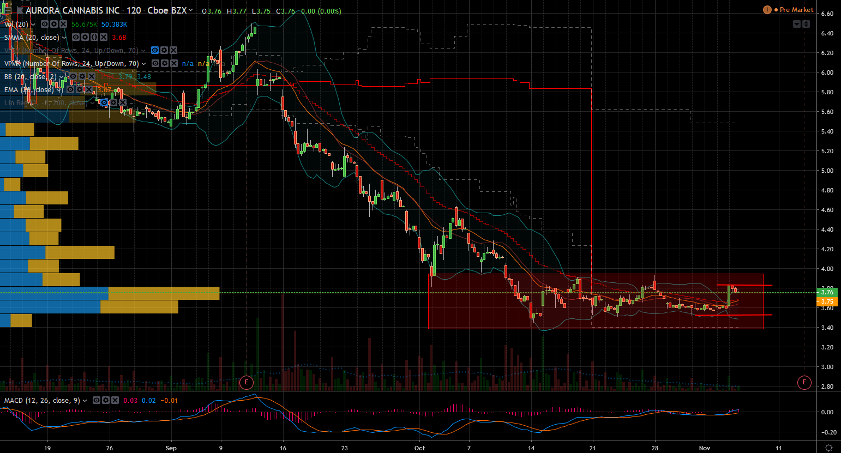Remove the EMA (20, close) indicator
This screenshot has width=841, height=453.
click(89, 90)
